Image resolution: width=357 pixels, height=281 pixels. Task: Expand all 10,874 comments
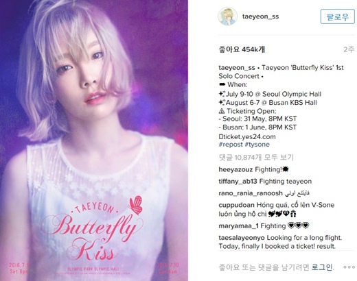pos(256,157)
